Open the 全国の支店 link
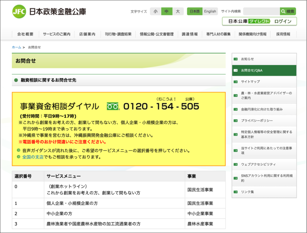 click(x=33, y=157)
